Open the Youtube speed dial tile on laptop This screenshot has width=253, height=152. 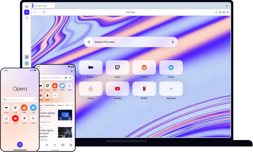click(118, 89)
